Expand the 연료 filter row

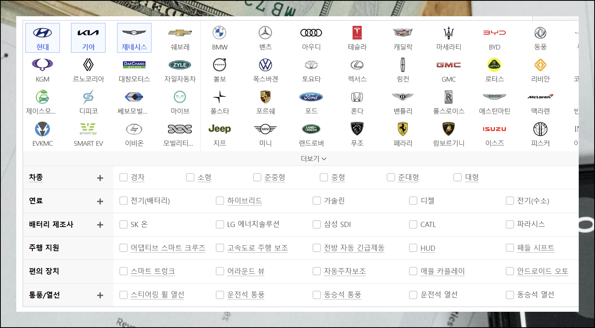click(100, 201)
